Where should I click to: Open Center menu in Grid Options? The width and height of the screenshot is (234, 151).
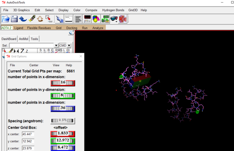(34, 65)
